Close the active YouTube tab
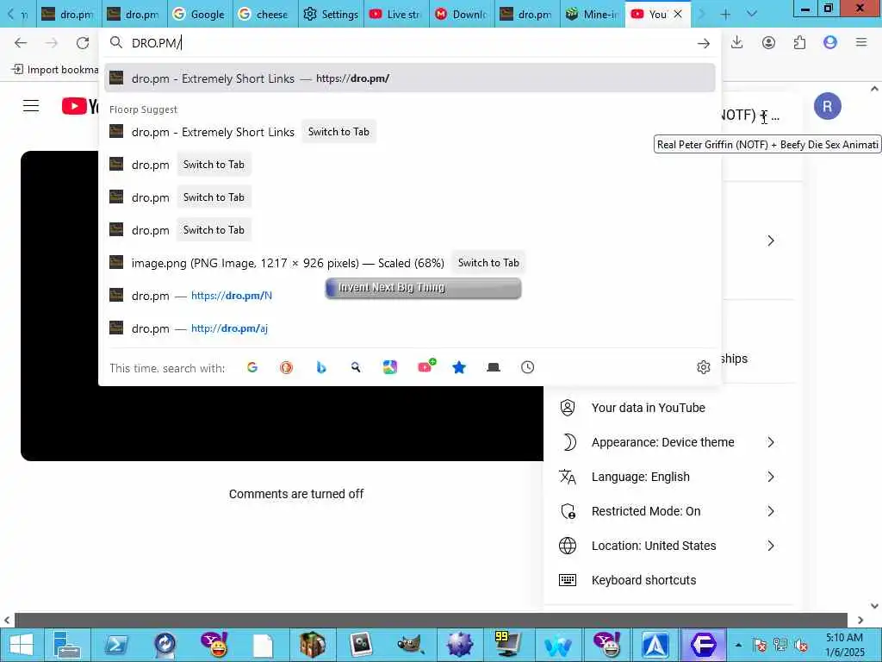The height and width of the screenshot is (662, 882). coord(678,14)
